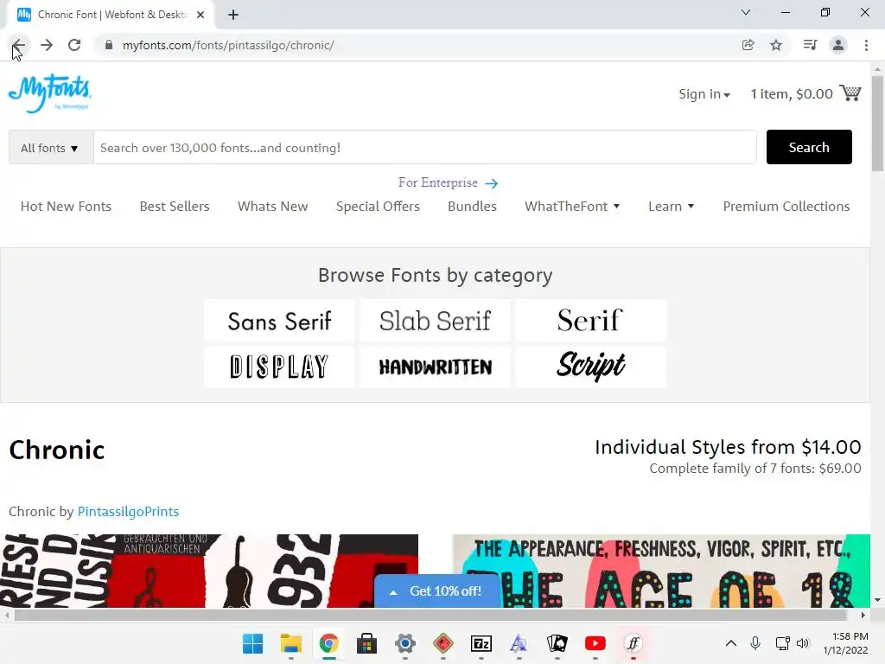Click the scrollbar down arrow

point(877,600)
